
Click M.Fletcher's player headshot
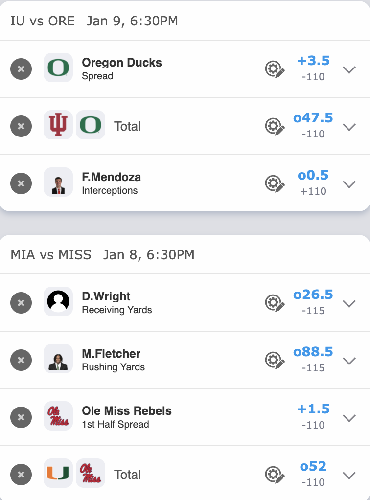(58, 360)
